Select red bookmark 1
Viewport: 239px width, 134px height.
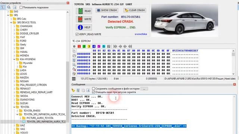point(79,46)
